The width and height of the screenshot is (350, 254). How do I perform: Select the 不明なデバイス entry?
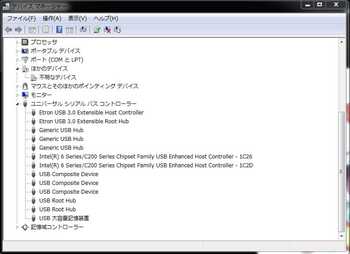click(58, 77)
